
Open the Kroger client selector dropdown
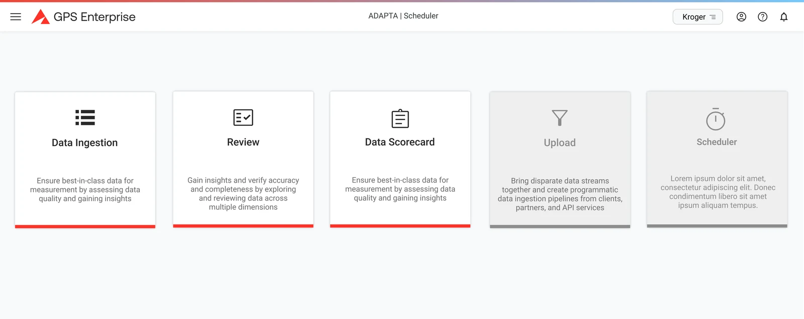[697, 17]
